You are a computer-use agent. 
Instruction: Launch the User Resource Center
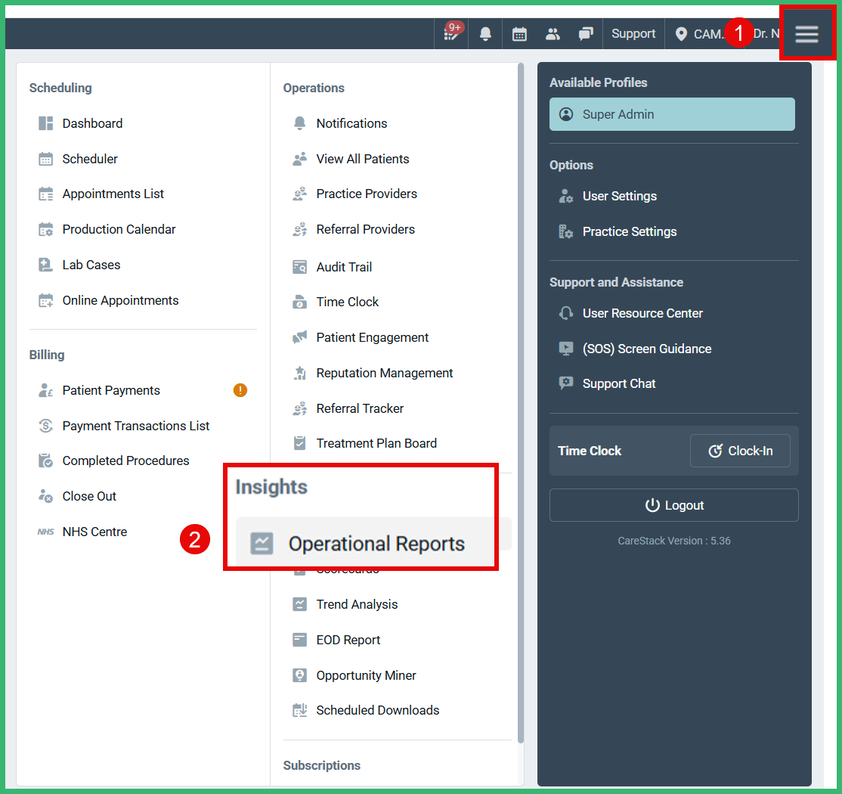(642, 313)
